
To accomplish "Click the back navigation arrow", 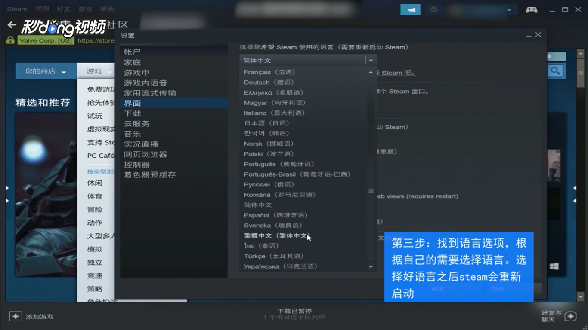I will click(x=11, y=24).
